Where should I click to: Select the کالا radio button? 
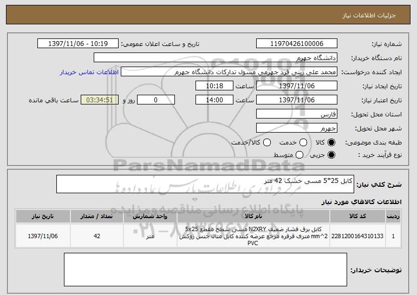[331, 142]
